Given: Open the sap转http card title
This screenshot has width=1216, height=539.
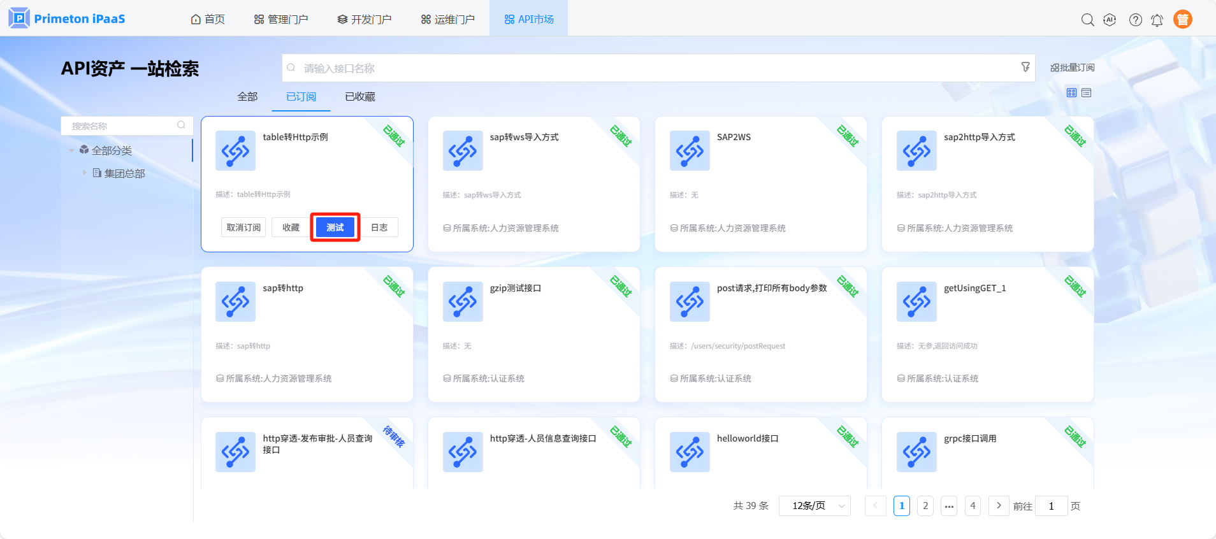Looking at the screenshot, I should coord(283,288).
